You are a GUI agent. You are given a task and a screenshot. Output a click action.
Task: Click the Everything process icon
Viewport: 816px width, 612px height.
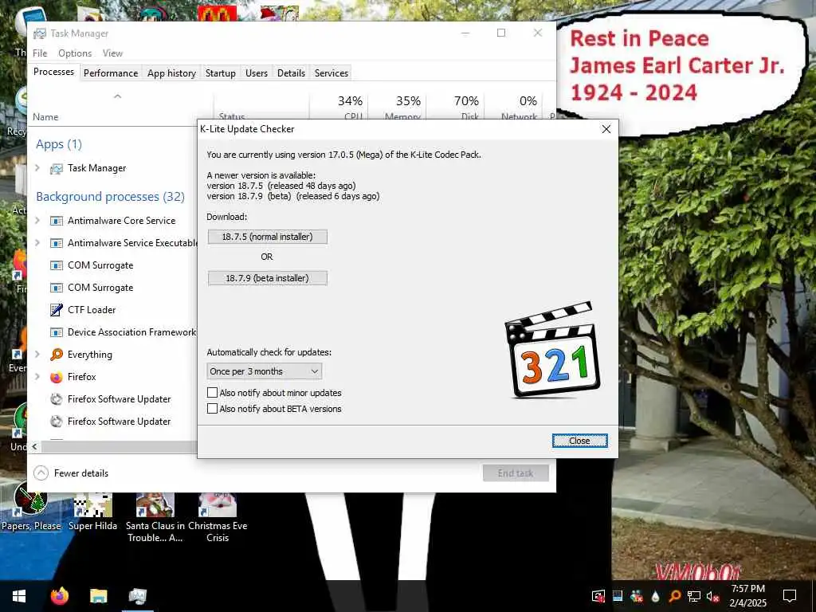click(x=57, y=355)
